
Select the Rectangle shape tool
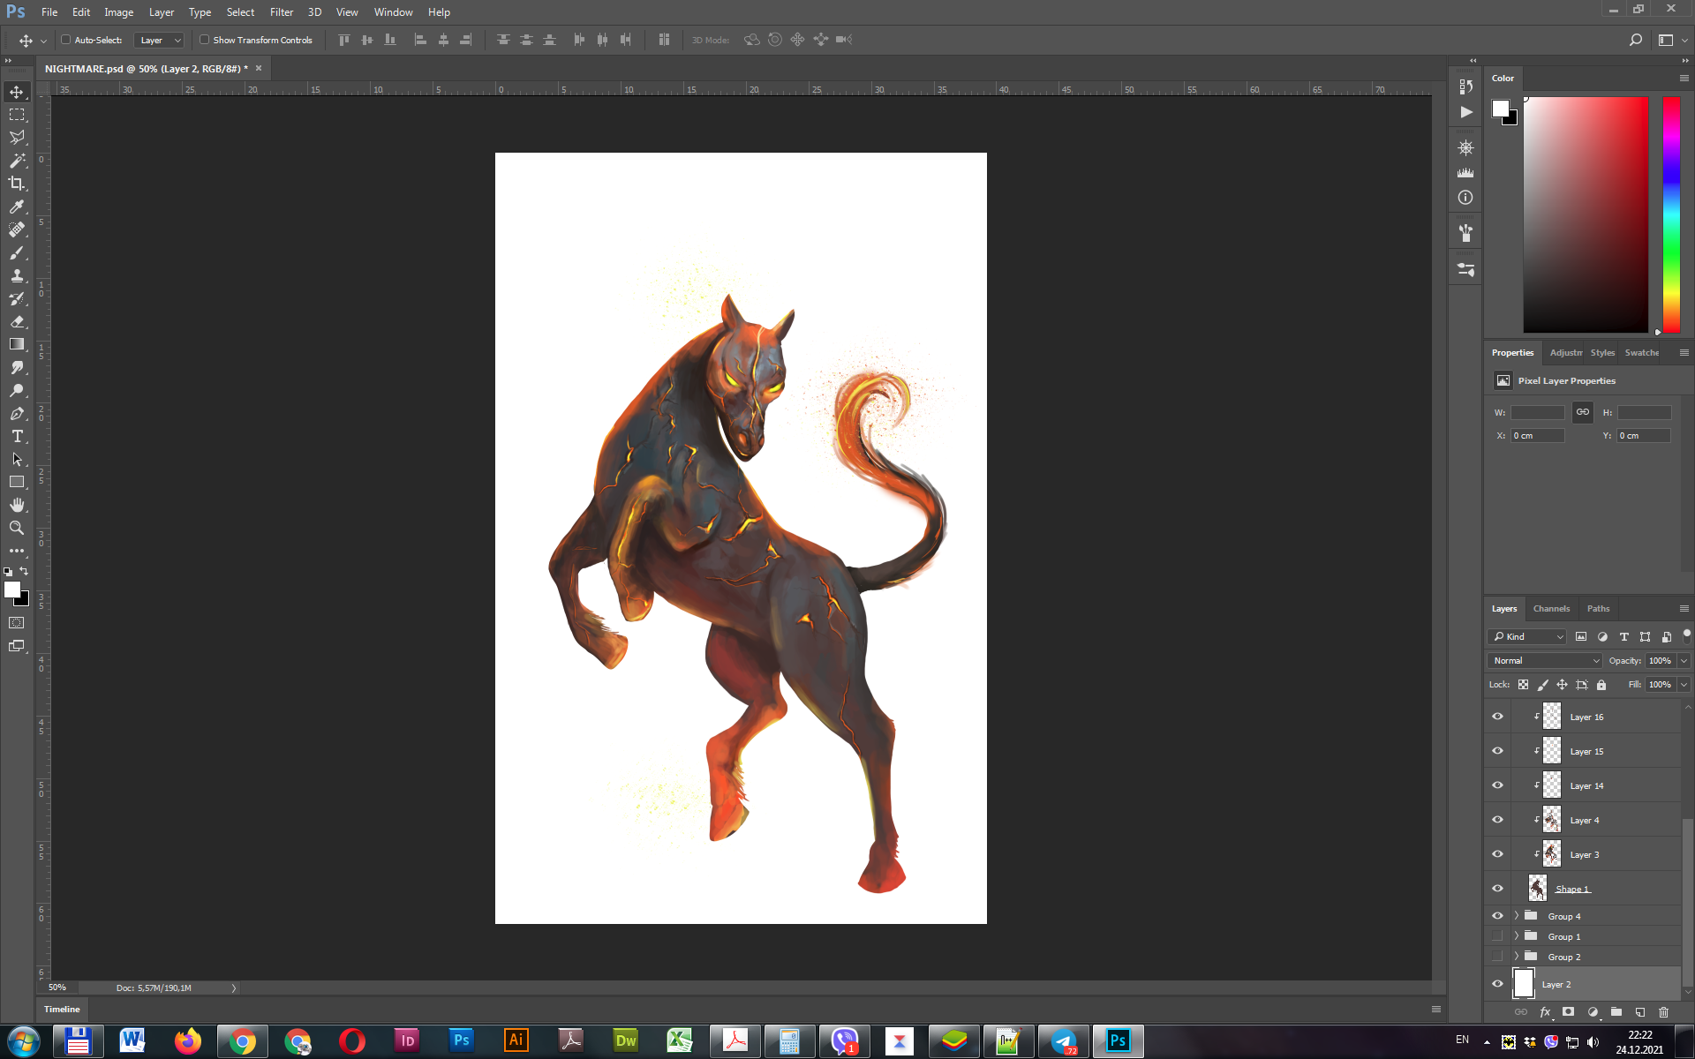[17, 482]
